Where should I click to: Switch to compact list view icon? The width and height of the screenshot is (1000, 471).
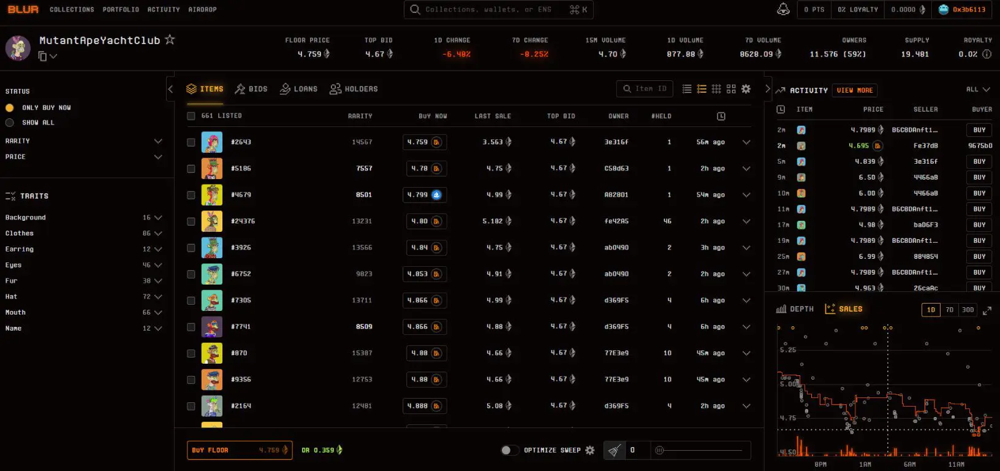click(x=687, y=89)
